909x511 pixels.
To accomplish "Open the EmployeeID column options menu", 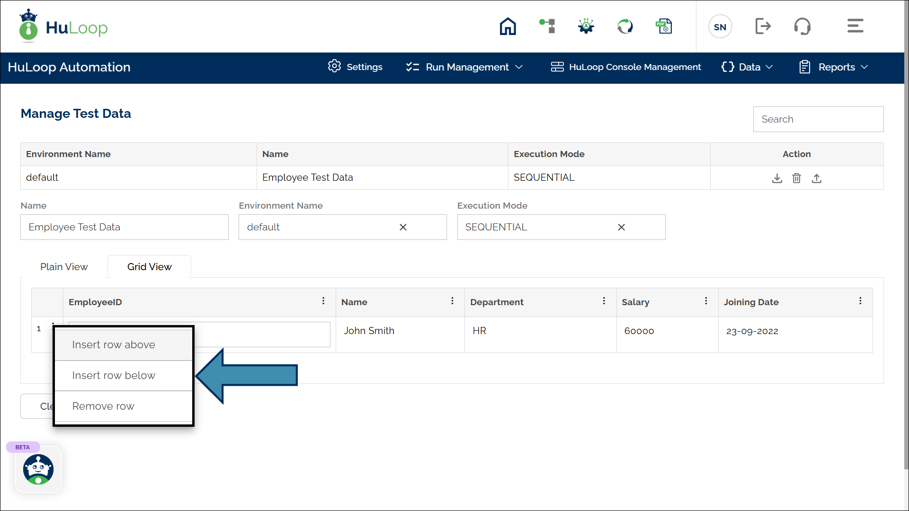I will [323, 301].
